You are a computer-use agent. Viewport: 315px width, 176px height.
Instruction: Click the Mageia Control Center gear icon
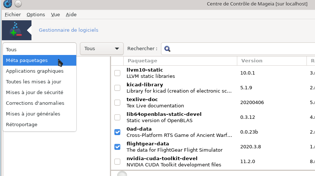click(8, 4)
